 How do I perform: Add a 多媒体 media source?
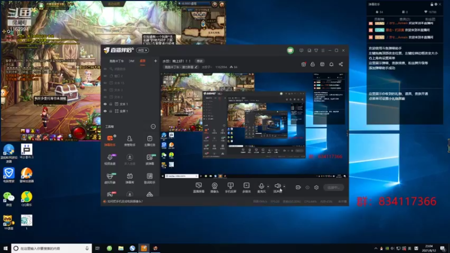246,188
